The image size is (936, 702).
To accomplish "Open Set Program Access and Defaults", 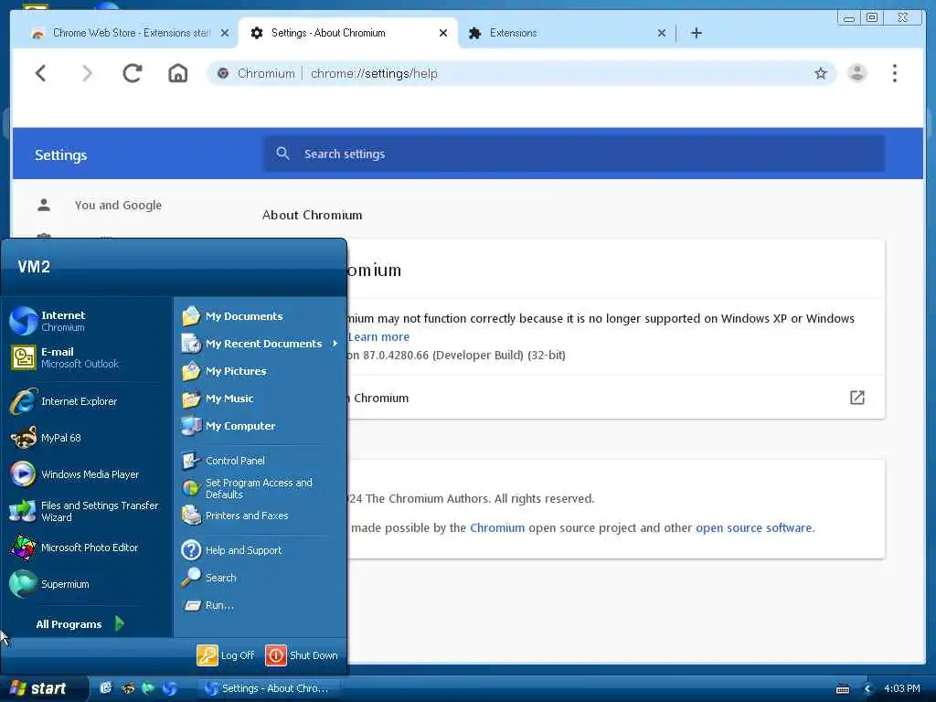I will tap(261, 488).
